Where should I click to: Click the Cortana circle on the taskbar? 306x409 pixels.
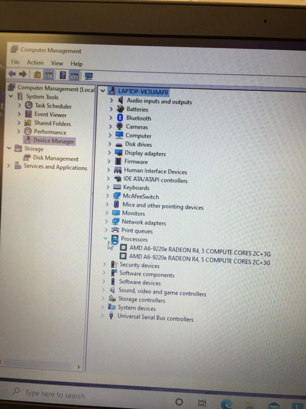[x=179, y=402]
